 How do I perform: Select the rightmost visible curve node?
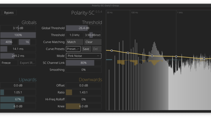pos(204,59)
